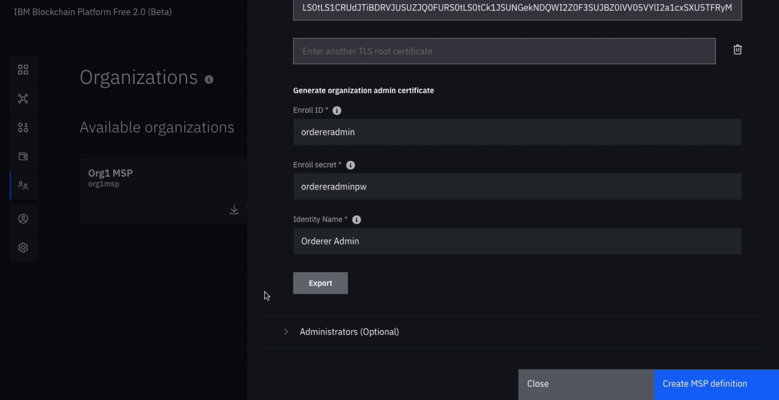
Task: Open the network nodes icon in sidebar
Action: 23,98
